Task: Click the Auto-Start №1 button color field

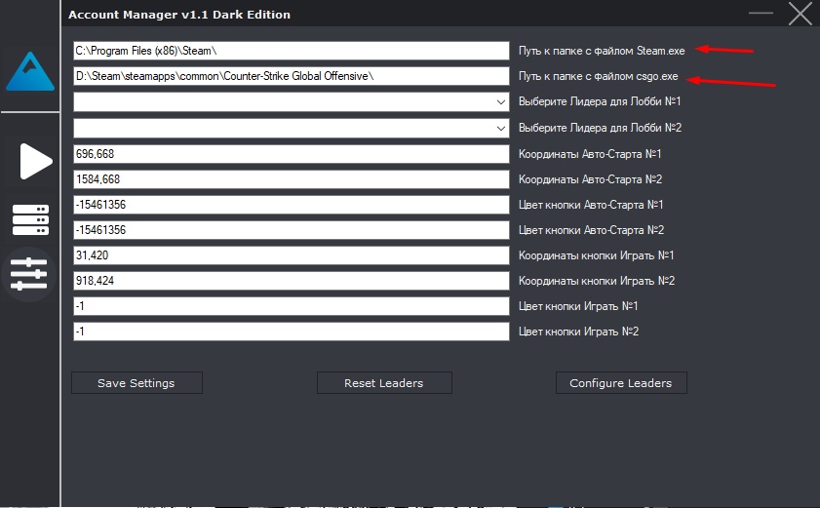Action: 292,205
